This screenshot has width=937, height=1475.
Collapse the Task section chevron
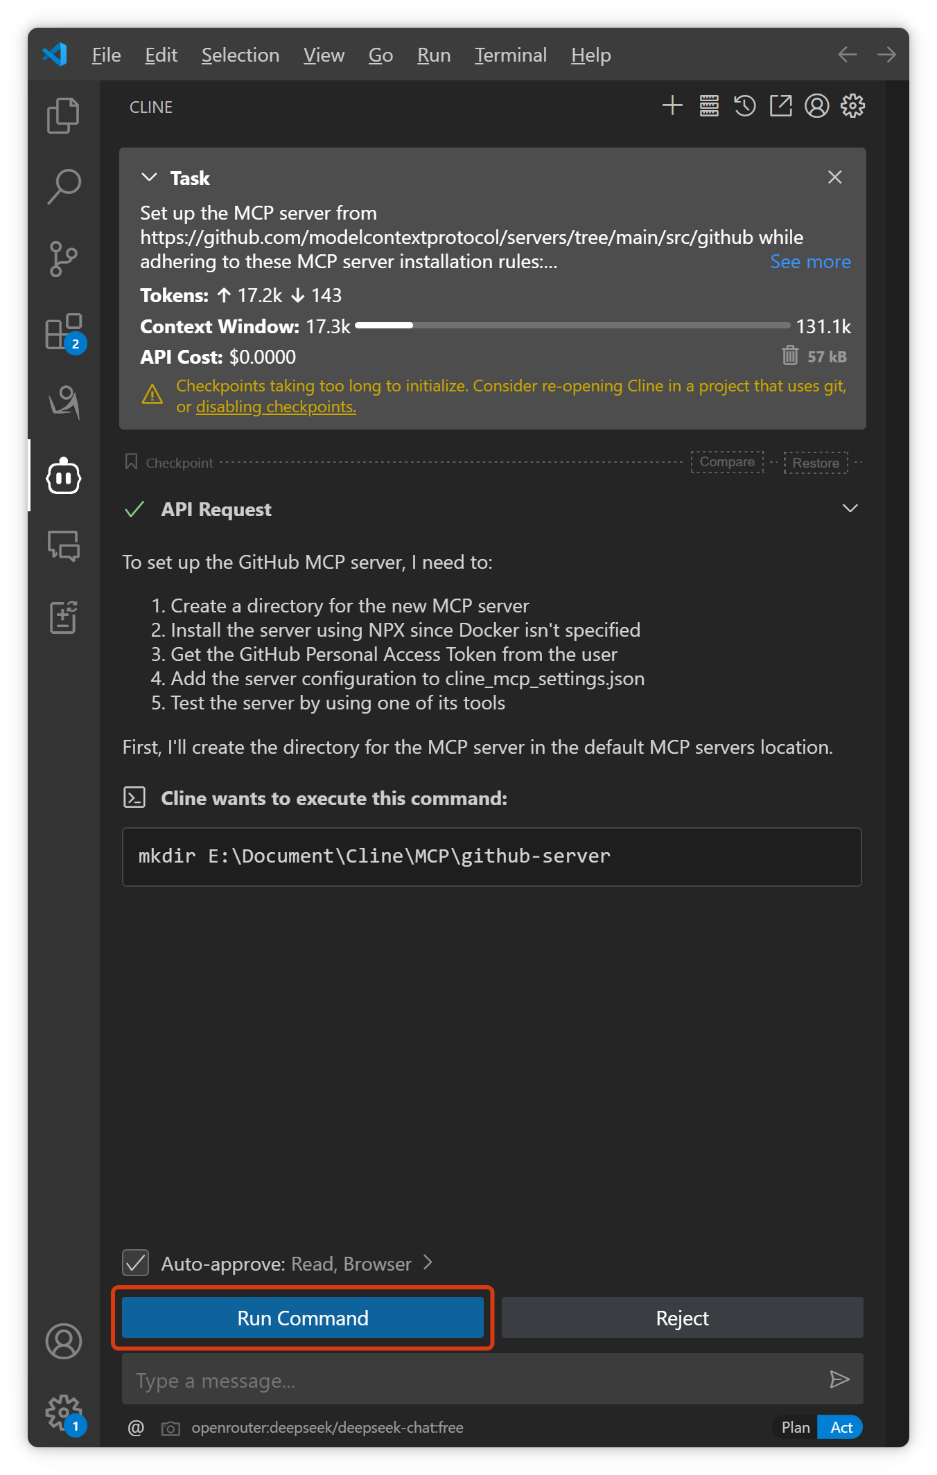[x=149, y=178]
